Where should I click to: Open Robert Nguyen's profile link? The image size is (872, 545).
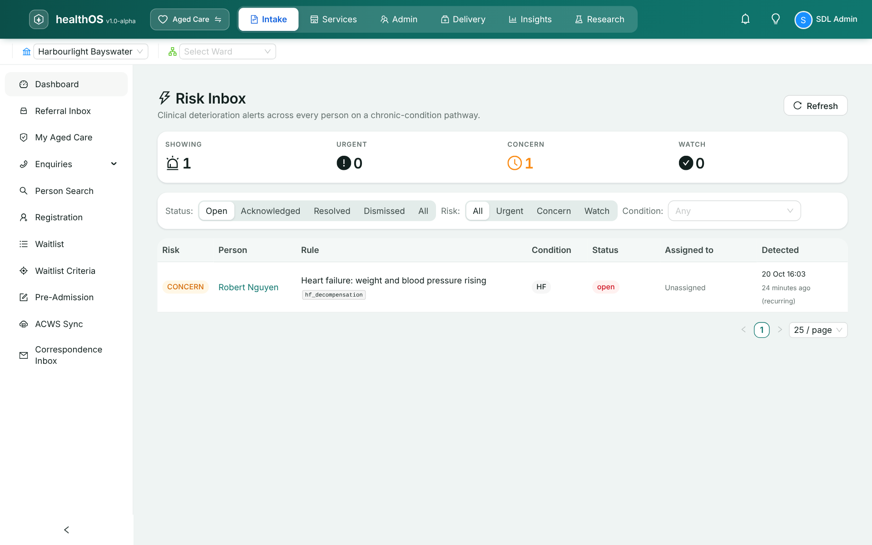248,287
